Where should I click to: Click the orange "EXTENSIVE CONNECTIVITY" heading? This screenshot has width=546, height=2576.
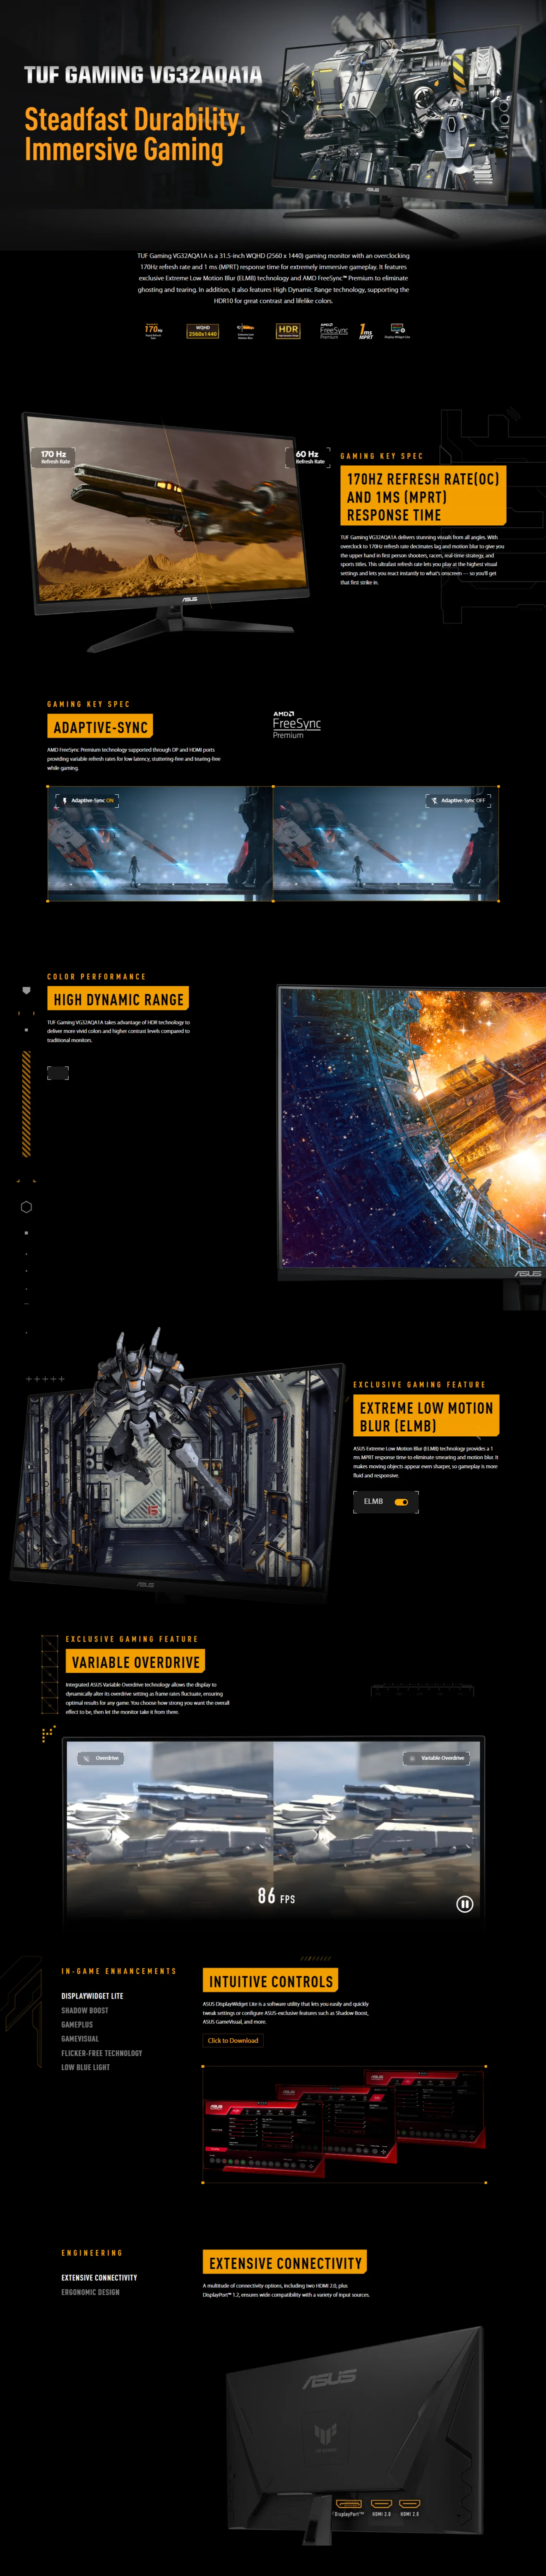(285, 2263)
